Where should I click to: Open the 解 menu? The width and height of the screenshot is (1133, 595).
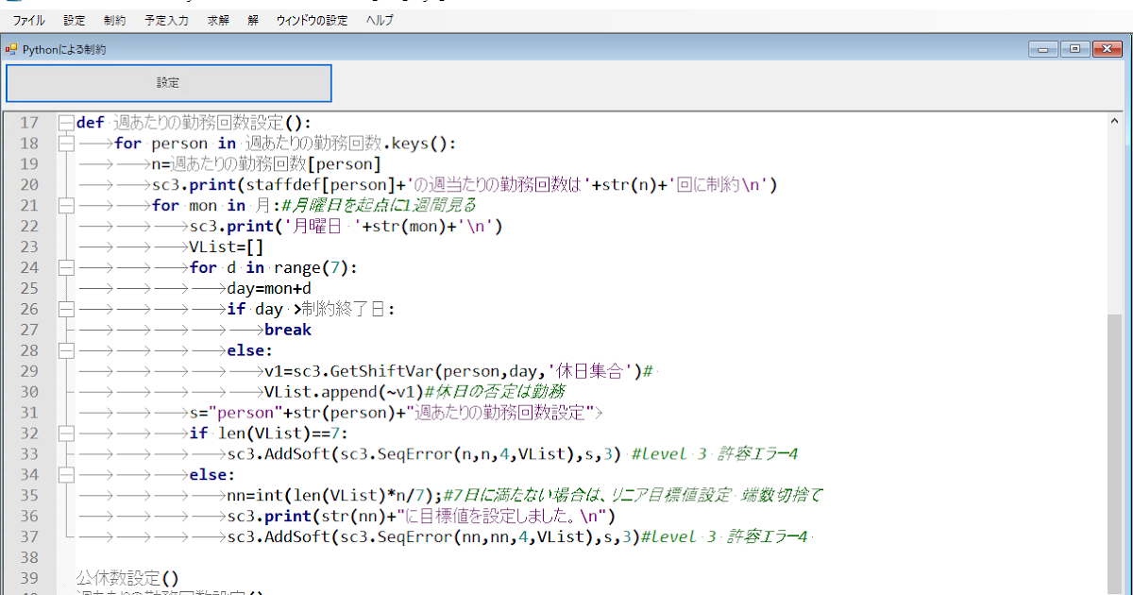click(252, 19)
